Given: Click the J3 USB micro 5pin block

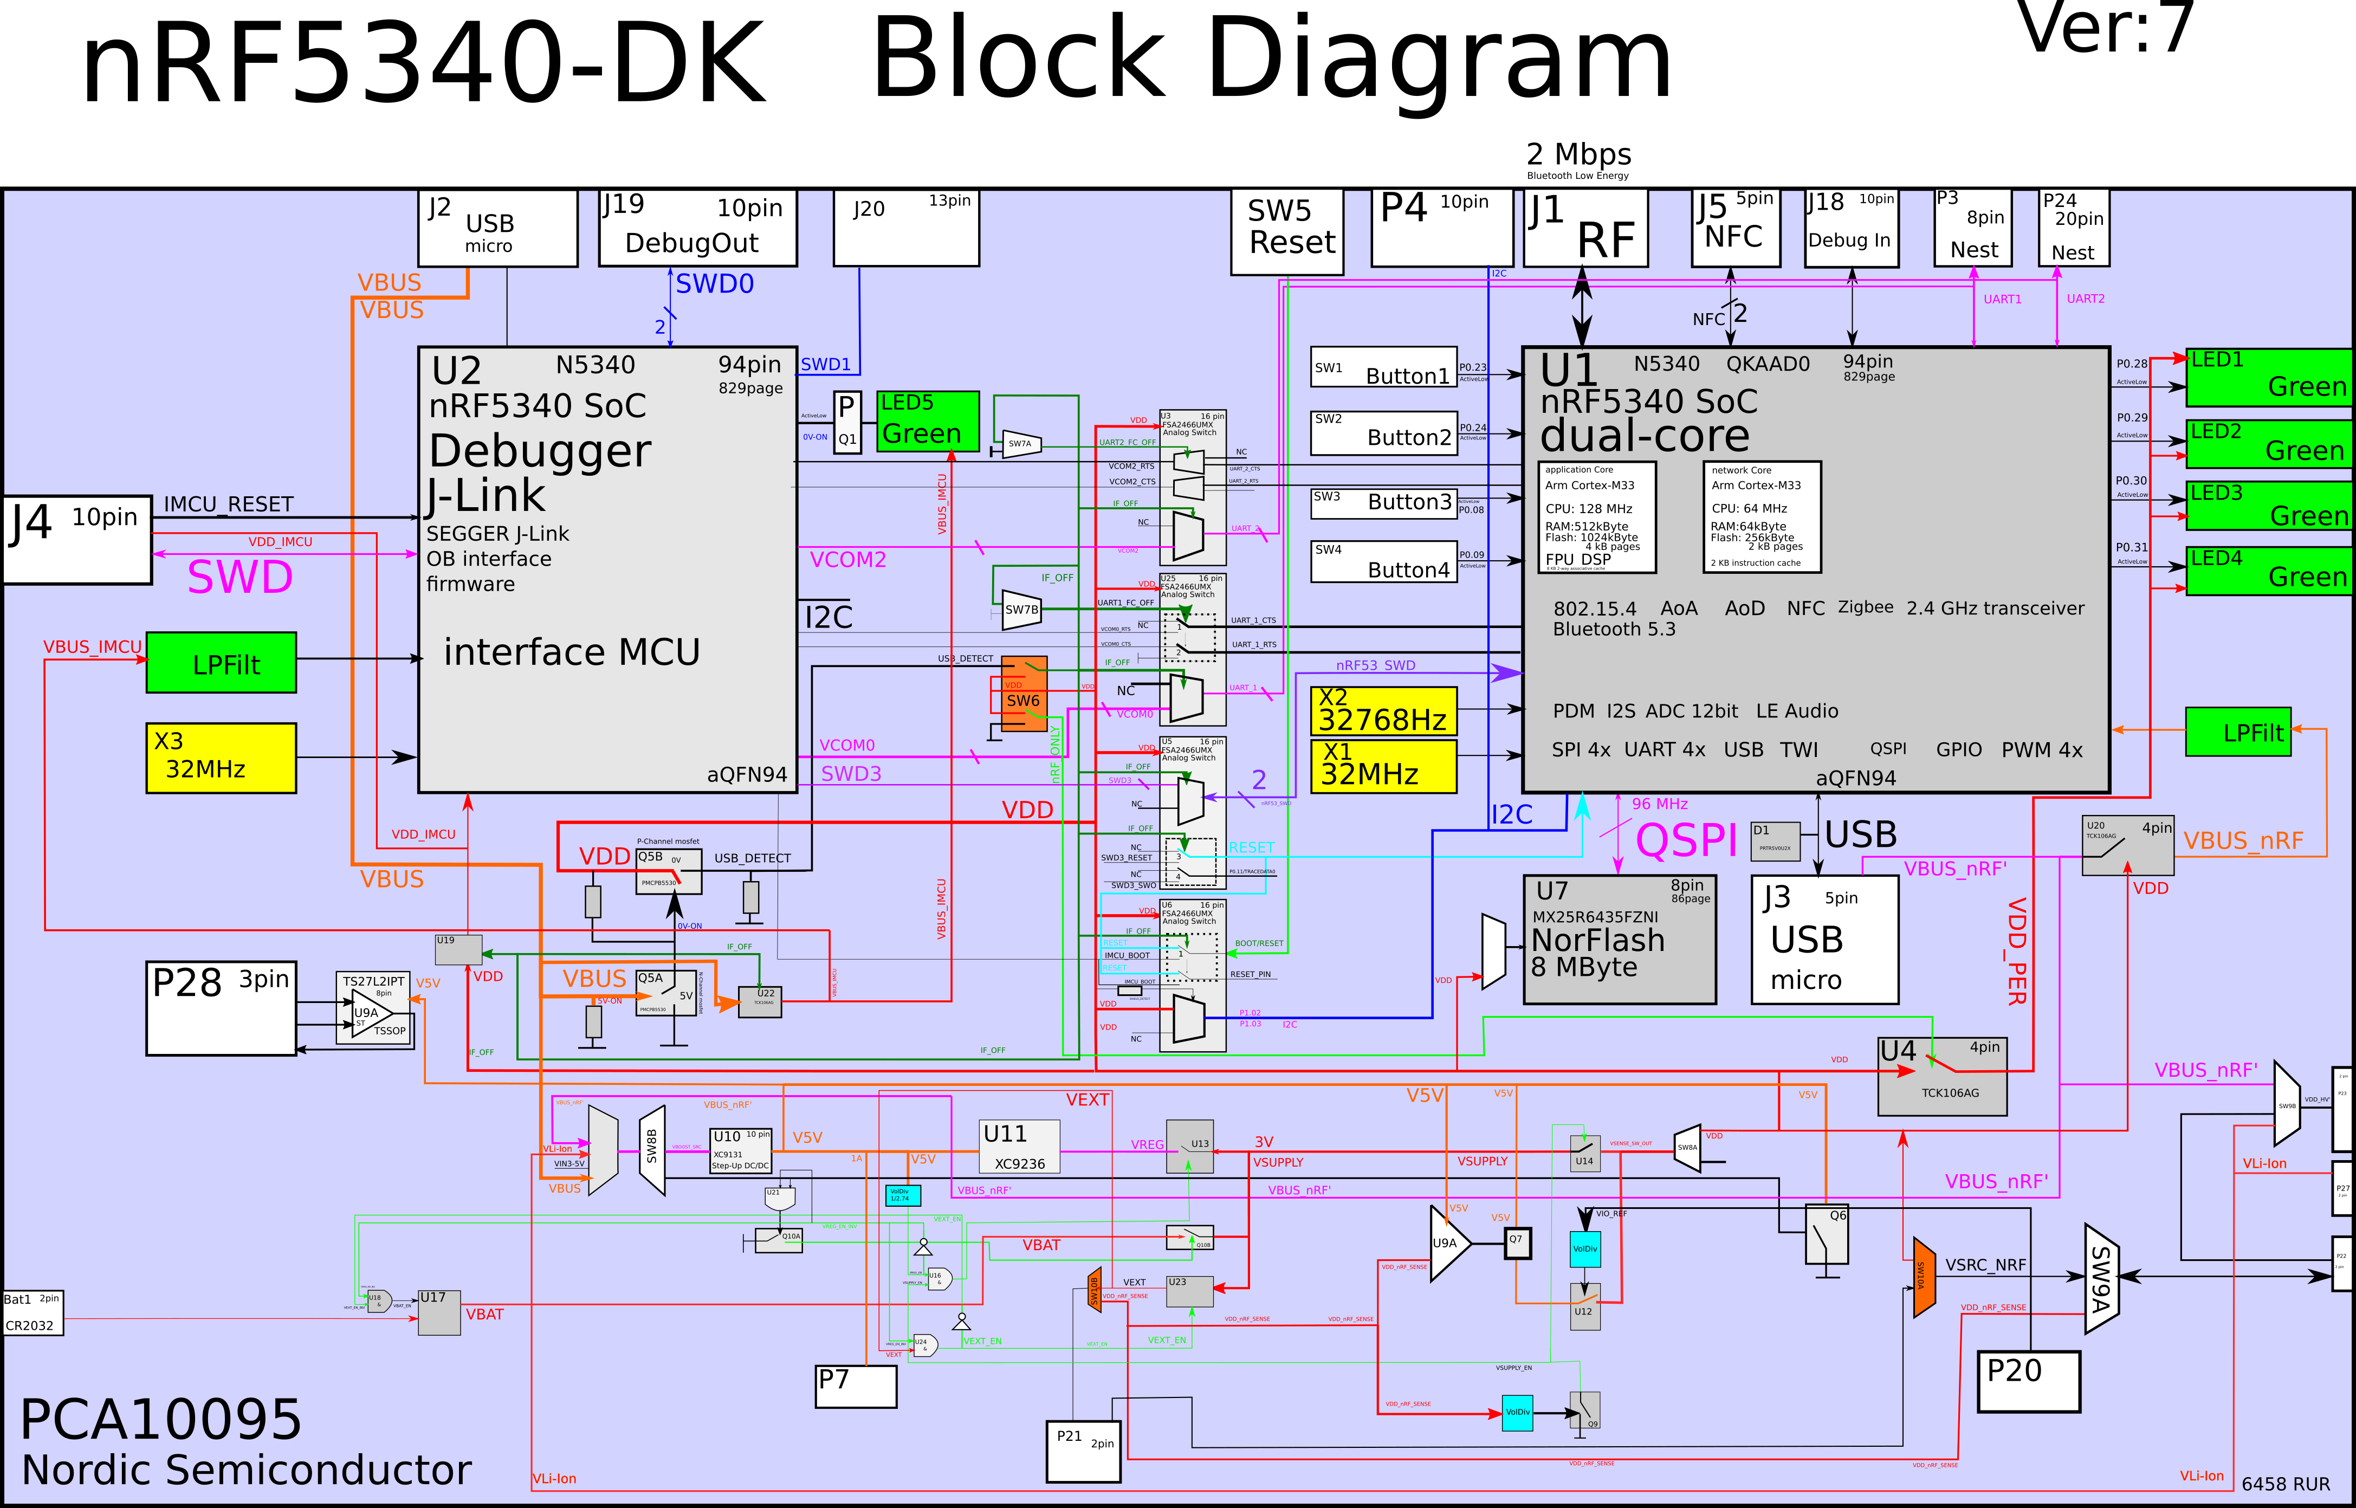Looking at the screenshot, I should [1826, 939].
